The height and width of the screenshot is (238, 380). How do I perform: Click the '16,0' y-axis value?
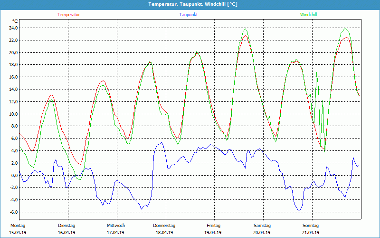[14, 77]
